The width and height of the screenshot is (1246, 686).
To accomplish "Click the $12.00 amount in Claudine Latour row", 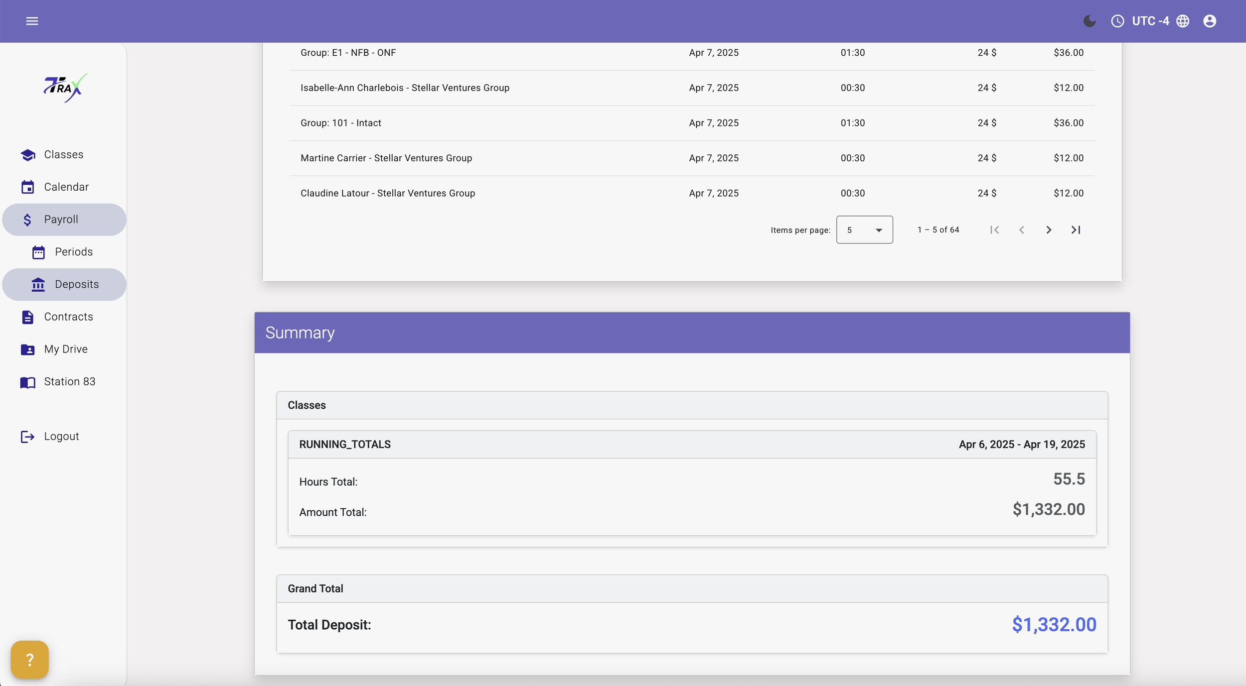I will click(1069, 193).
